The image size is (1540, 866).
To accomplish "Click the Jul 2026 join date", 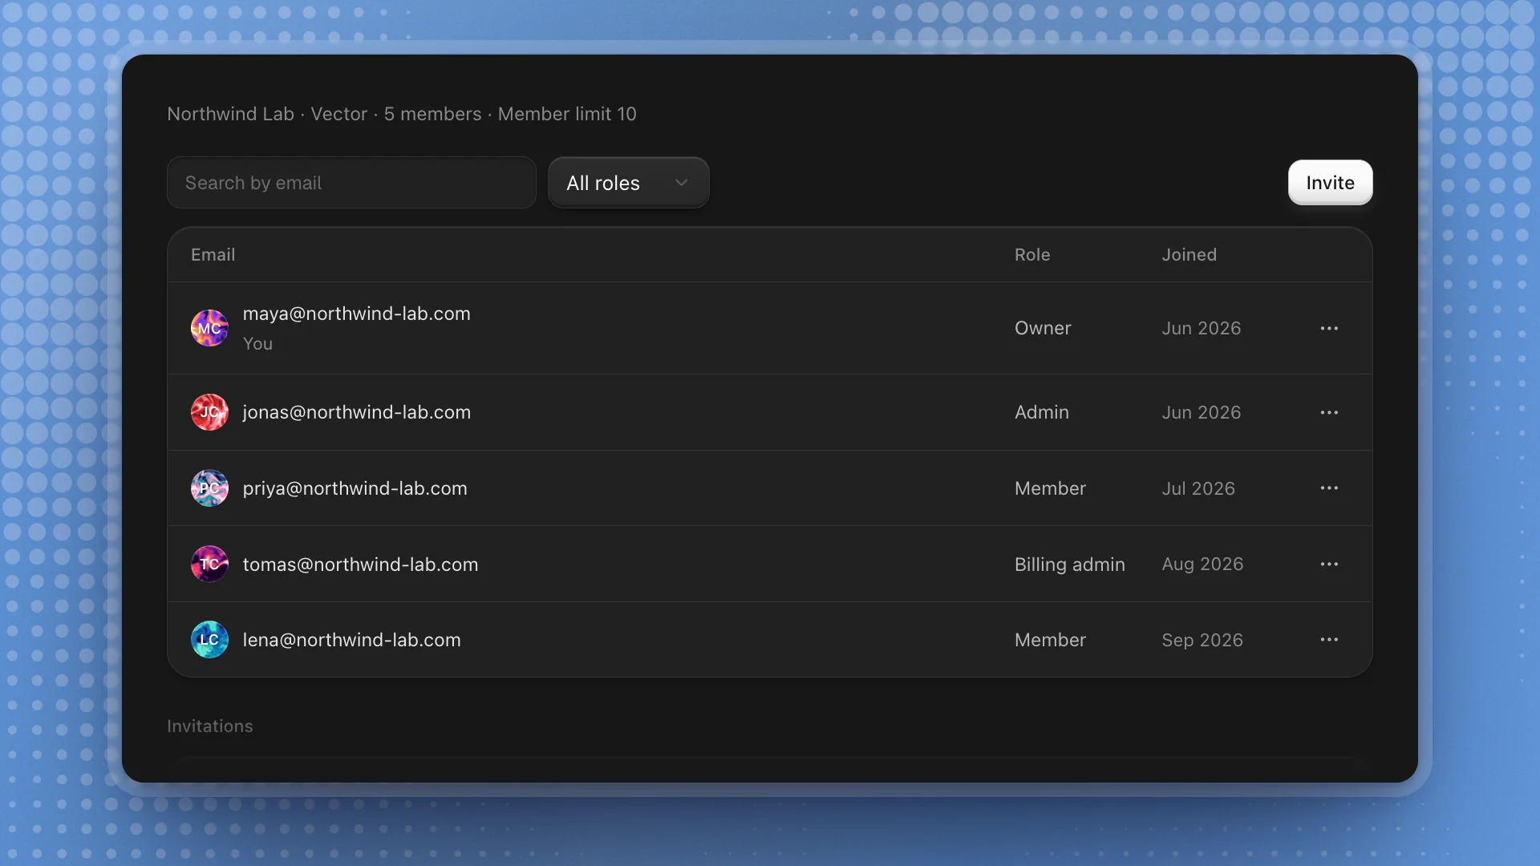I will point(1198,488).
